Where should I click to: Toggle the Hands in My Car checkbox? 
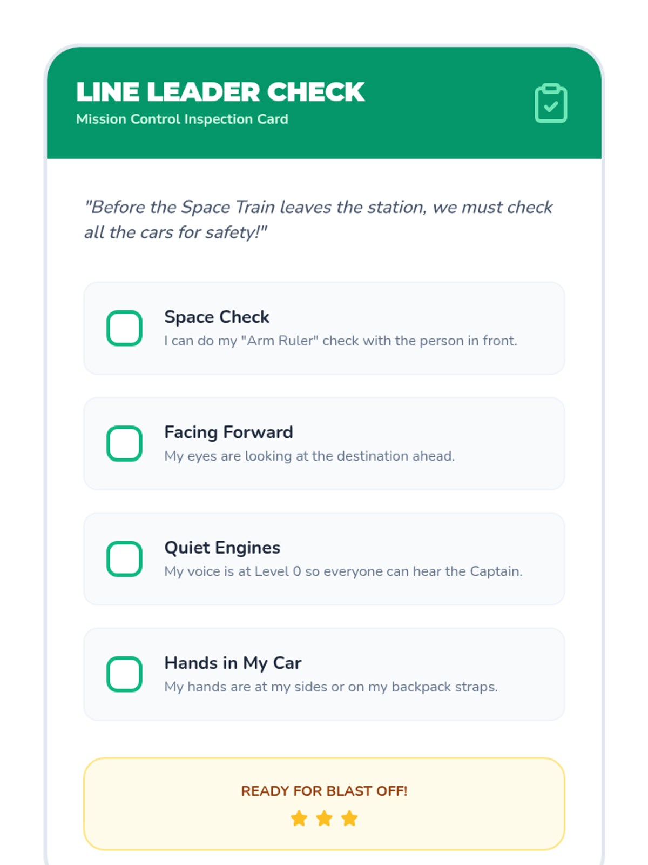tap(124, 674)
